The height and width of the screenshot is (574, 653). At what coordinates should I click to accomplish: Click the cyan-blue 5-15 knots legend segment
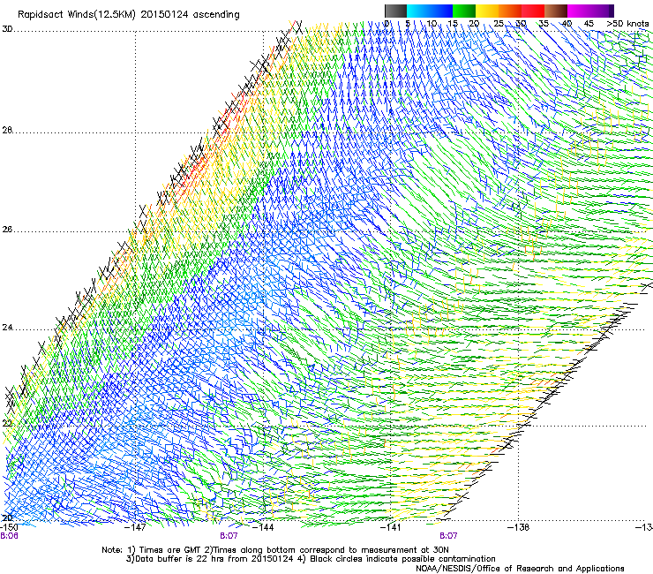pyautogui.click(x=430, y=11)
